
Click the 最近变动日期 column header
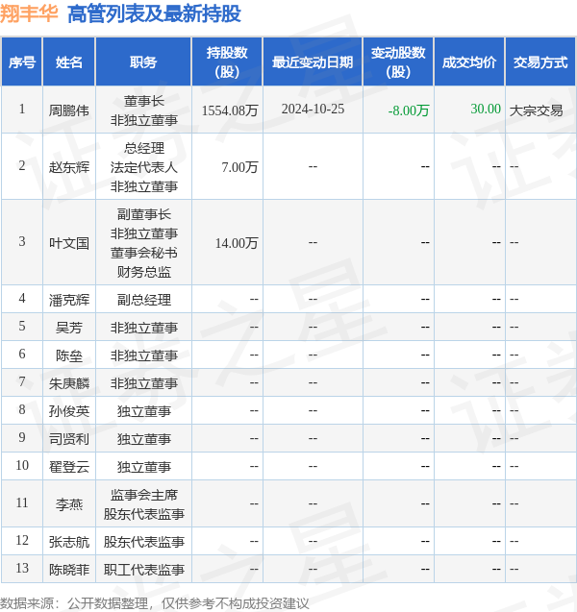pyautogui.click(x=313, y=62)
